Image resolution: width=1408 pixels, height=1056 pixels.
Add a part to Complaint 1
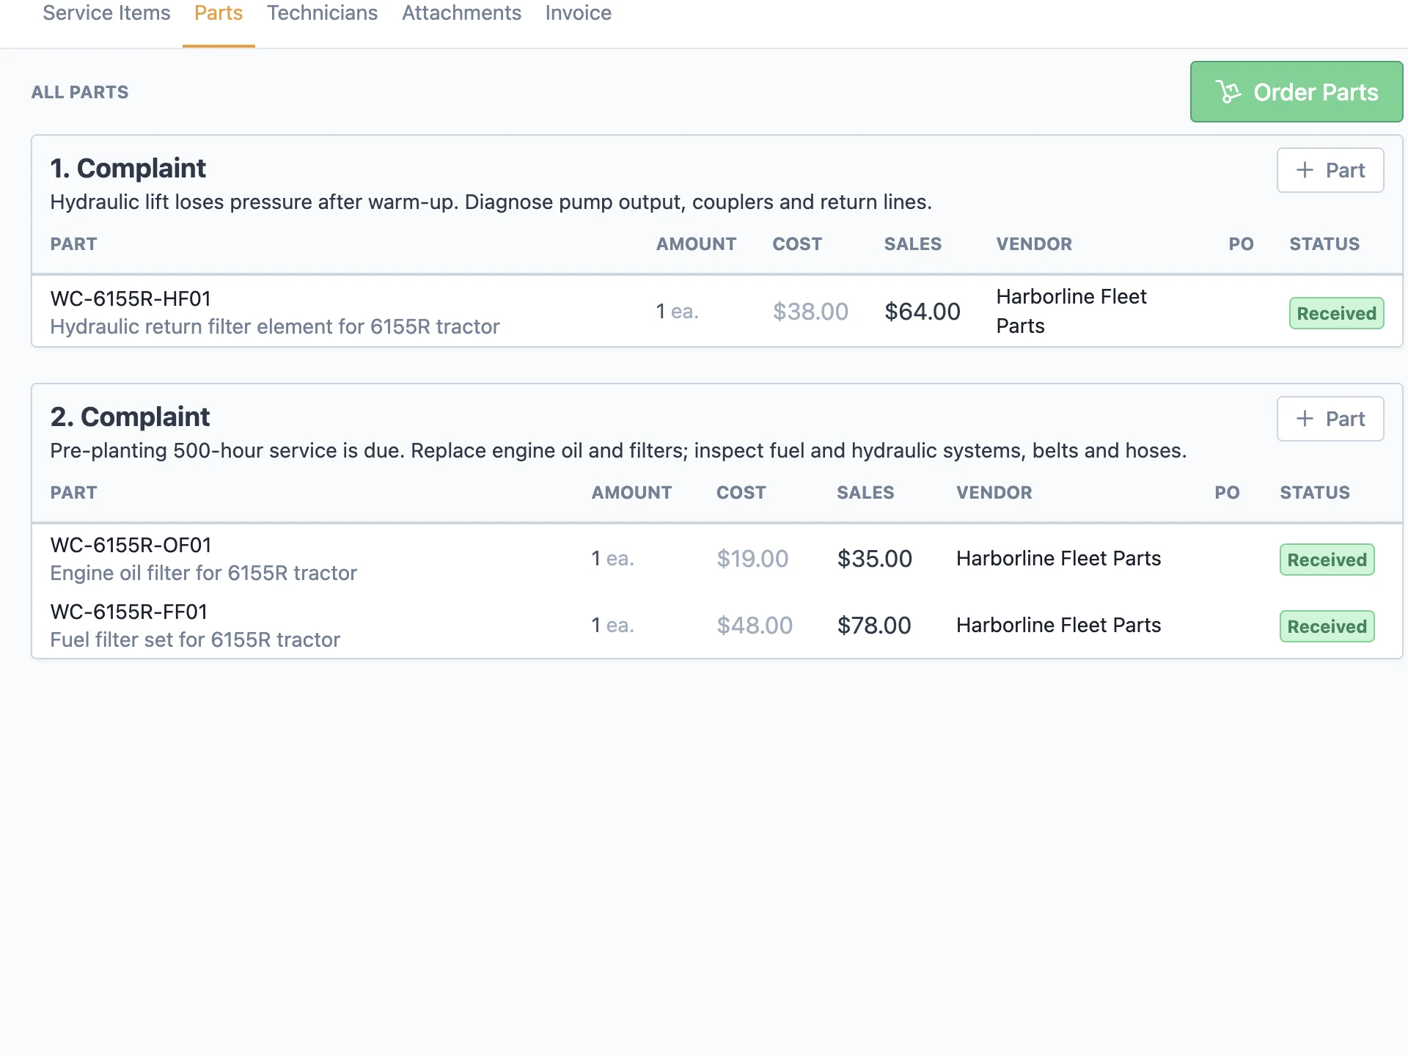(x=1330, y=170)
